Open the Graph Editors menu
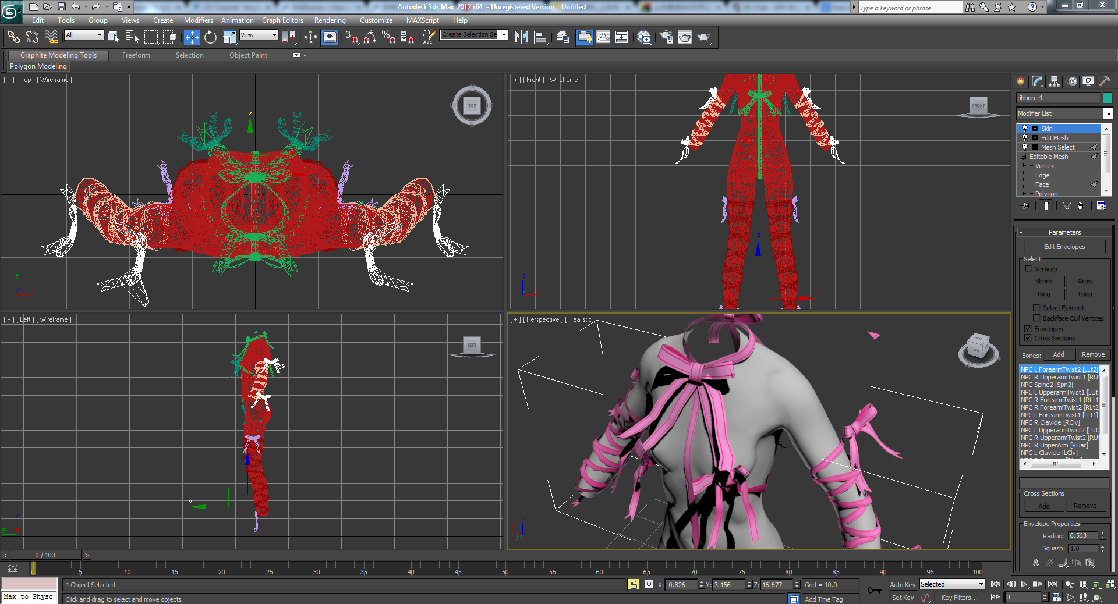This screenshot has height=604, width=1118. [x=282, y=20]
